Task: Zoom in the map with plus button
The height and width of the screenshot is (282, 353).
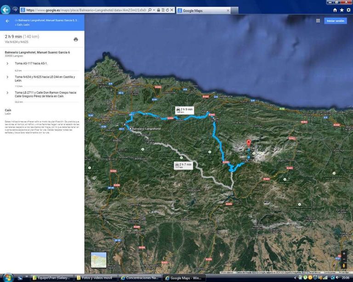Action: coord(344,254)
